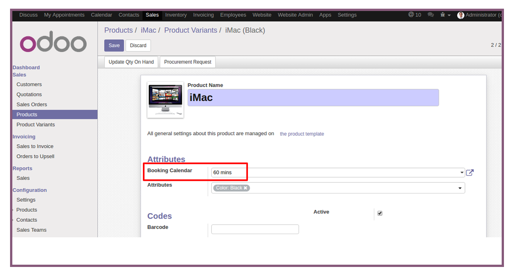Click the odoo logo
The image size is (514, 277).
[x=53, y=42]
